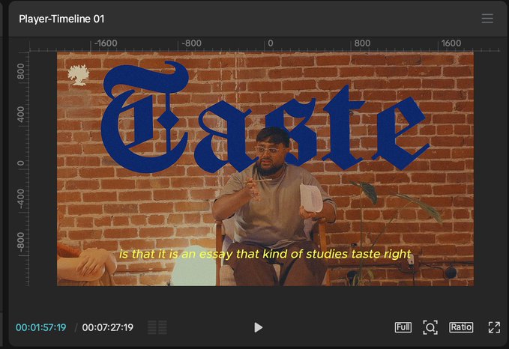This screenshot has width=509, height=349.
Task: Click the Ratio button
Action: click(x=461, y=327)
